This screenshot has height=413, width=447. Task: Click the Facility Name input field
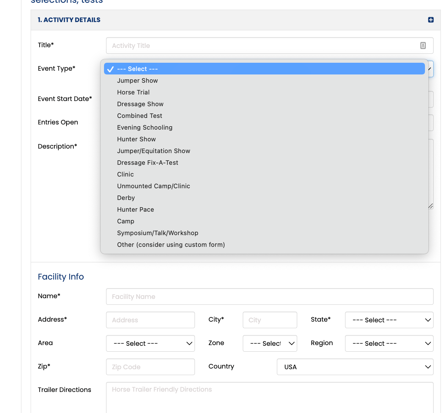(x=270, y=296)
